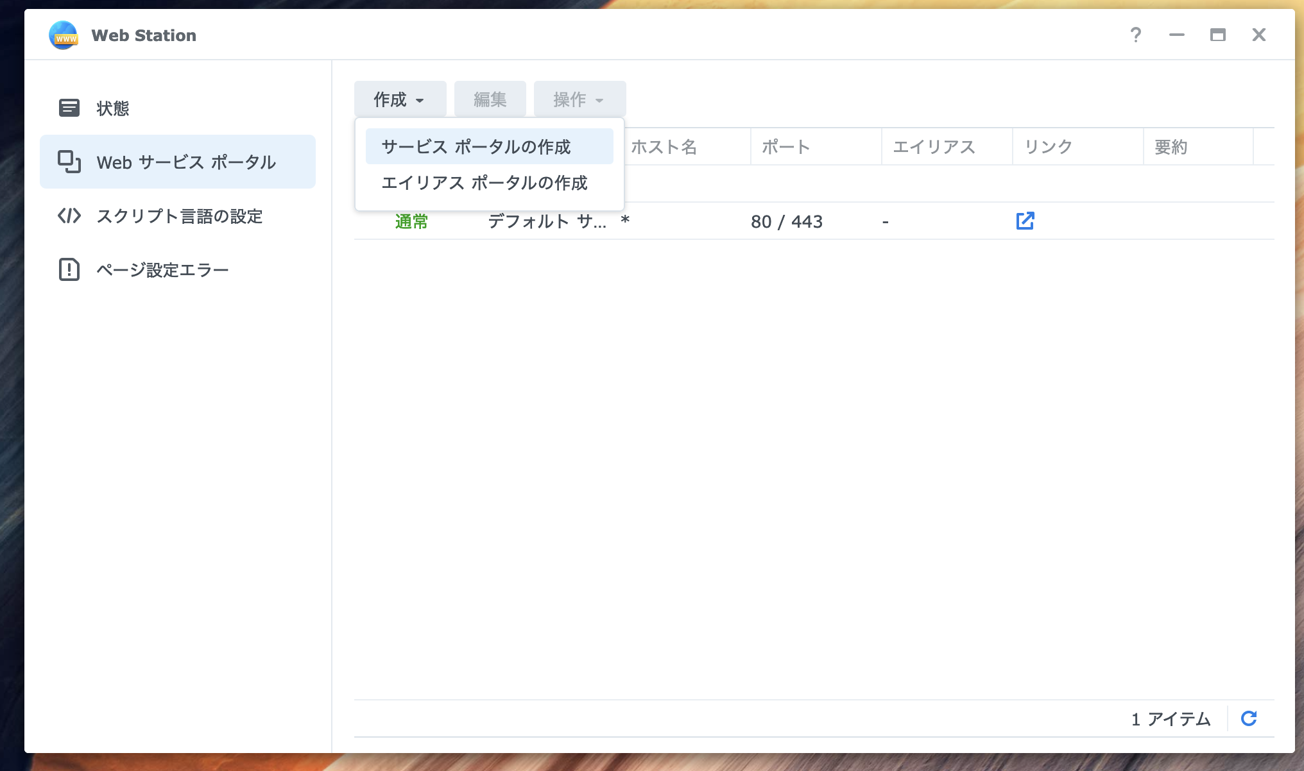Open the 作成 dropdown menu

point(399,99)
